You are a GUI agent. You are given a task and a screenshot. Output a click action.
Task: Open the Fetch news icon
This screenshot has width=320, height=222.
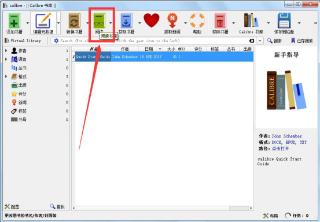[x=172, y=21]
